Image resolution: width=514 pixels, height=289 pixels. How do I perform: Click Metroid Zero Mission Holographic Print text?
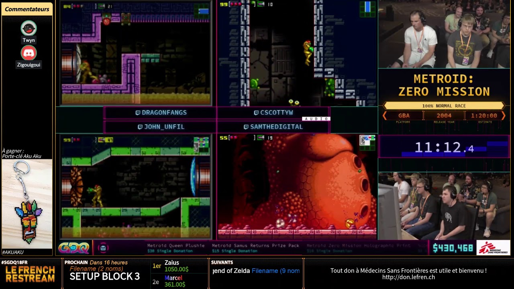coord(359,246)
